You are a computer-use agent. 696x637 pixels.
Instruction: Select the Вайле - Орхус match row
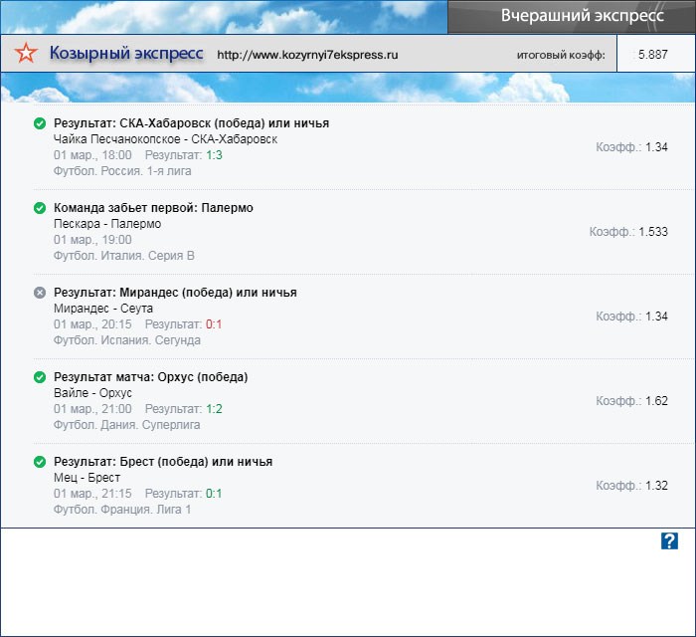coord(92,393)
